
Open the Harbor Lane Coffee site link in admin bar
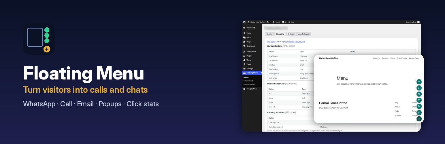click(x=256, y=22)
